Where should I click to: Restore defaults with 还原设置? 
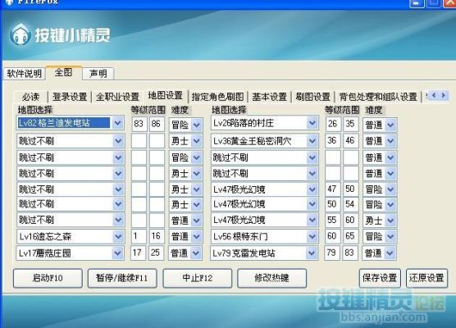426,278
